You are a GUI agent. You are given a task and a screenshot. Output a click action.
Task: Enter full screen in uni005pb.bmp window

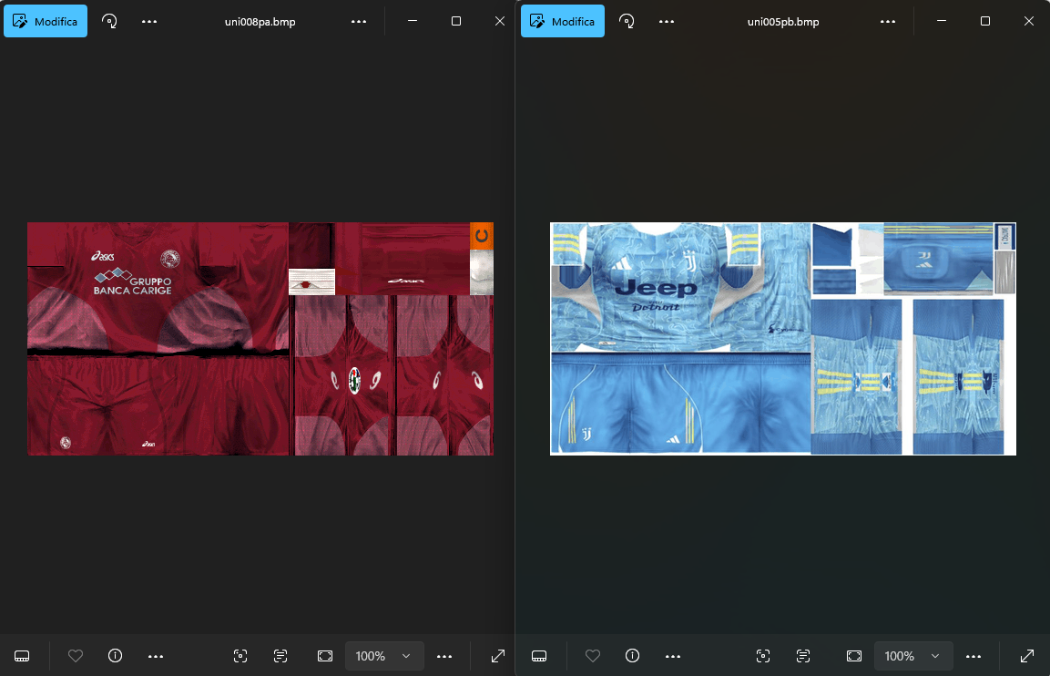(1026, 656)
